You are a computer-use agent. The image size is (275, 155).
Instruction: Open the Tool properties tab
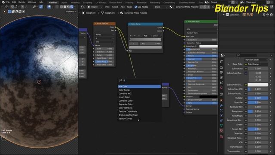coord(221,62)
